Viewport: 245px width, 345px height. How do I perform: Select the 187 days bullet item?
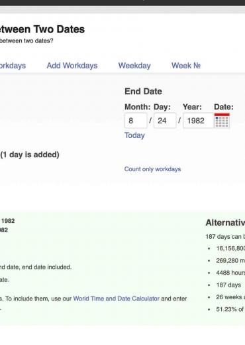point(228,285)
